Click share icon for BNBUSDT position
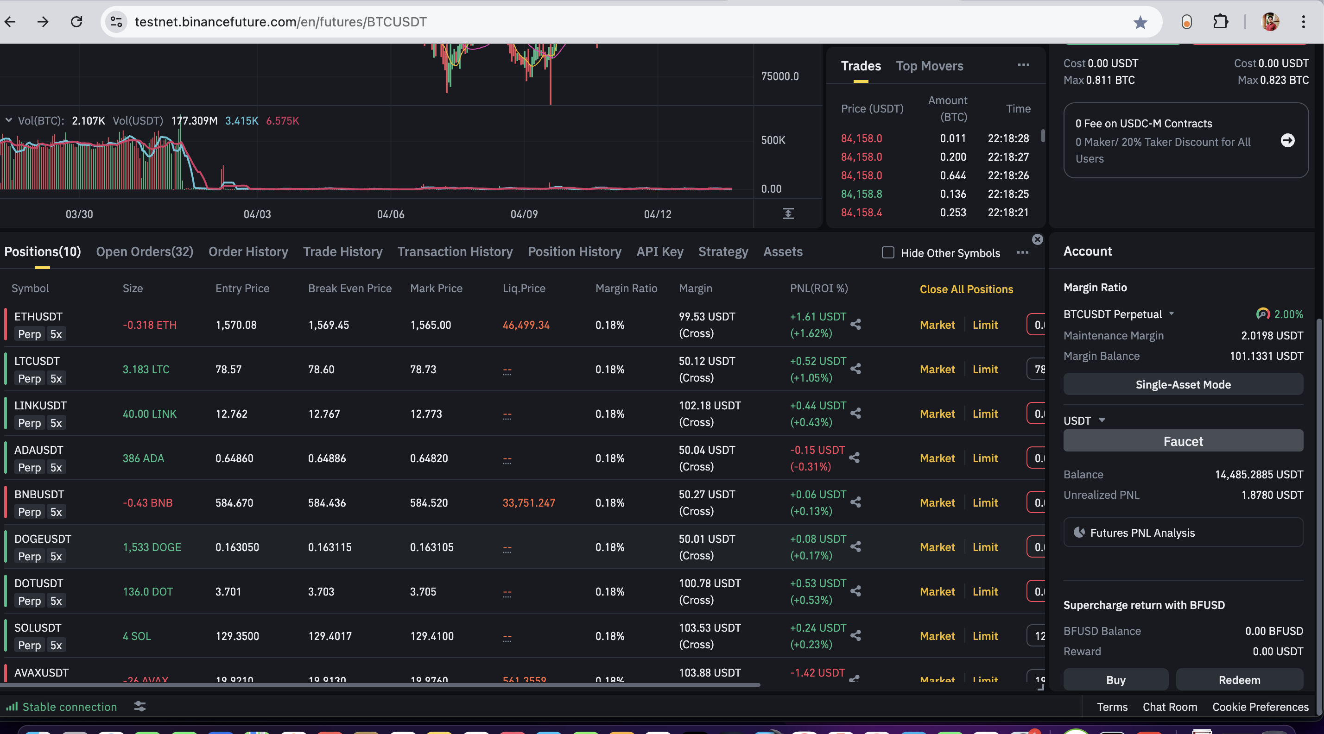Image resolution: width=1324 pixels, height=734 pixels. pyautogui.click(x=856, y=502)
